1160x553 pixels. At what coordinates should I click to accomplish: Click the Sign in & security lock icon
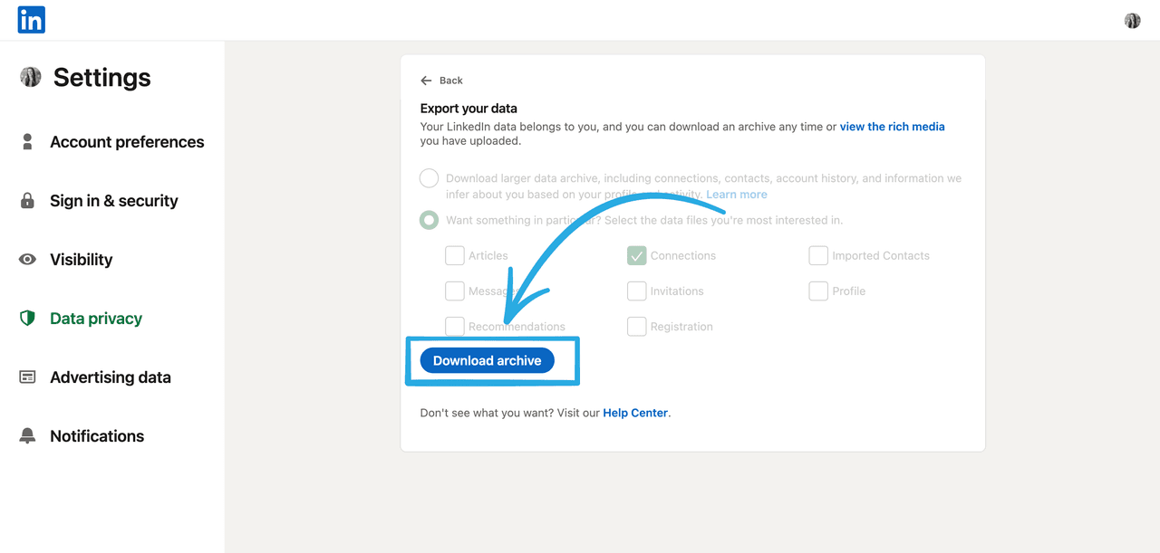click(27, 201)
